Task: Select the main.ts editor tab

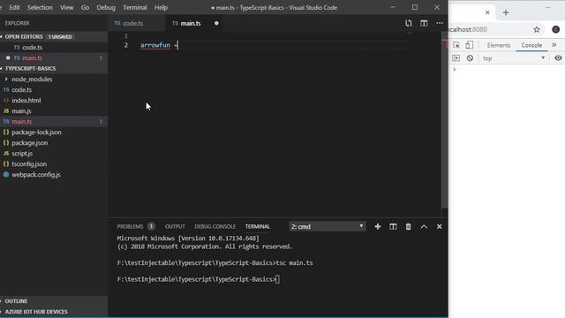Action: tap(191, 24)
